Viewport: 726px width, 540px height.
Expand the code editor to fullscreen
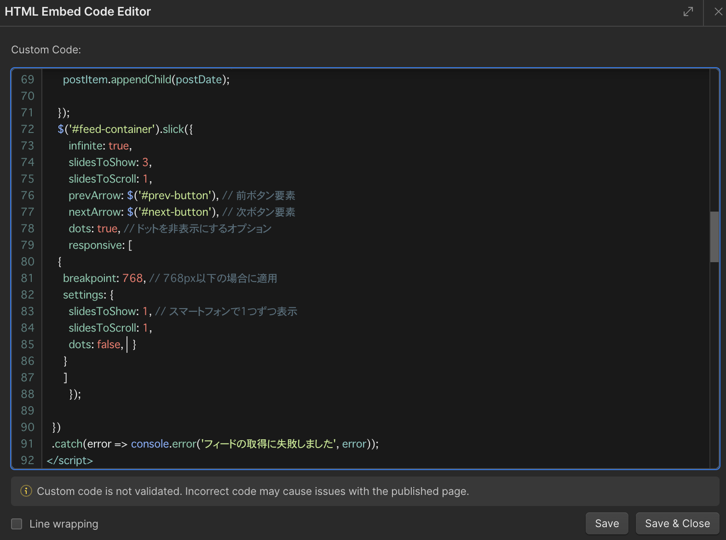pyautogui.click(x=688, y=11)
